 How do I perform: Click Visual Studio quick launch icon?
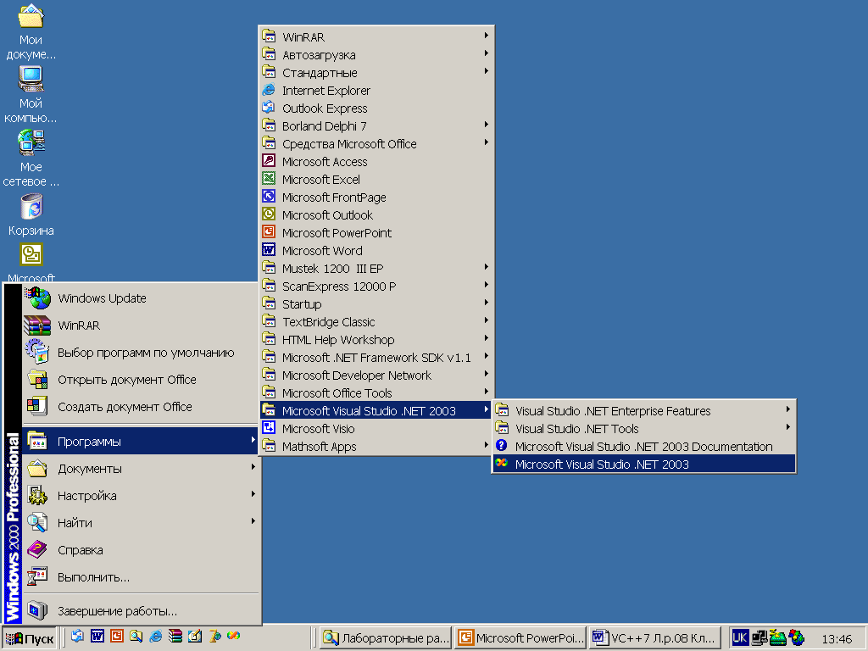coord(234,636)
